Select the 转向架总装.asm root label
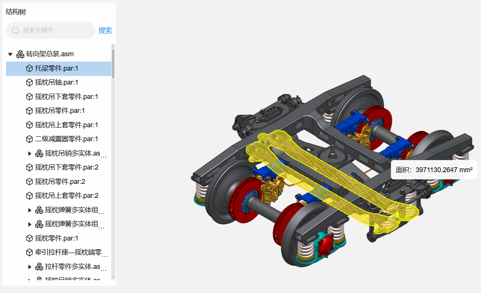 pyautogui.click(x=50, y=54)
